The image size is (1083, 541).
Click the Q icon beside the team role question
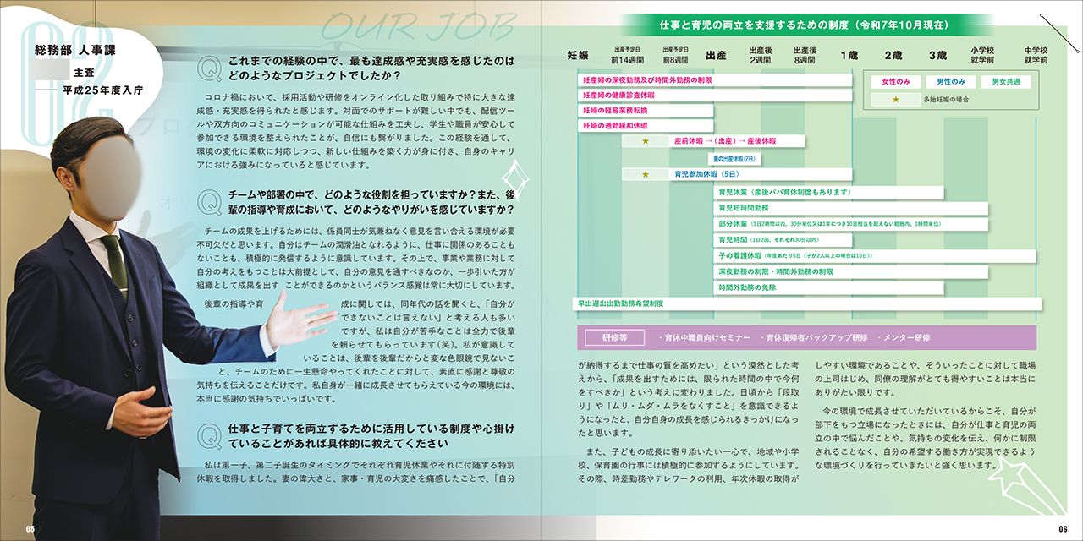click(x=209, y=202)
